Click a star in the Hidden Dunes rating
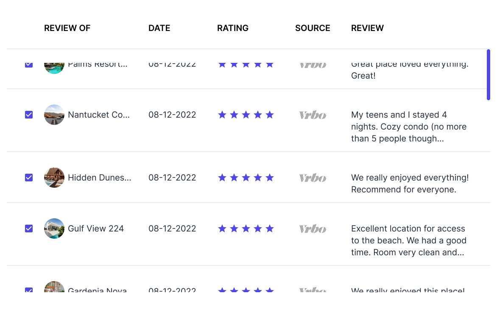The image size is (497, 316). pyautogui.click(x=246, y=178)
